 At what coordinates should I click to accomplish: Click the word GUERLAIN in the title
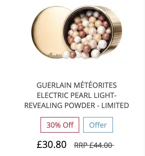54,85
